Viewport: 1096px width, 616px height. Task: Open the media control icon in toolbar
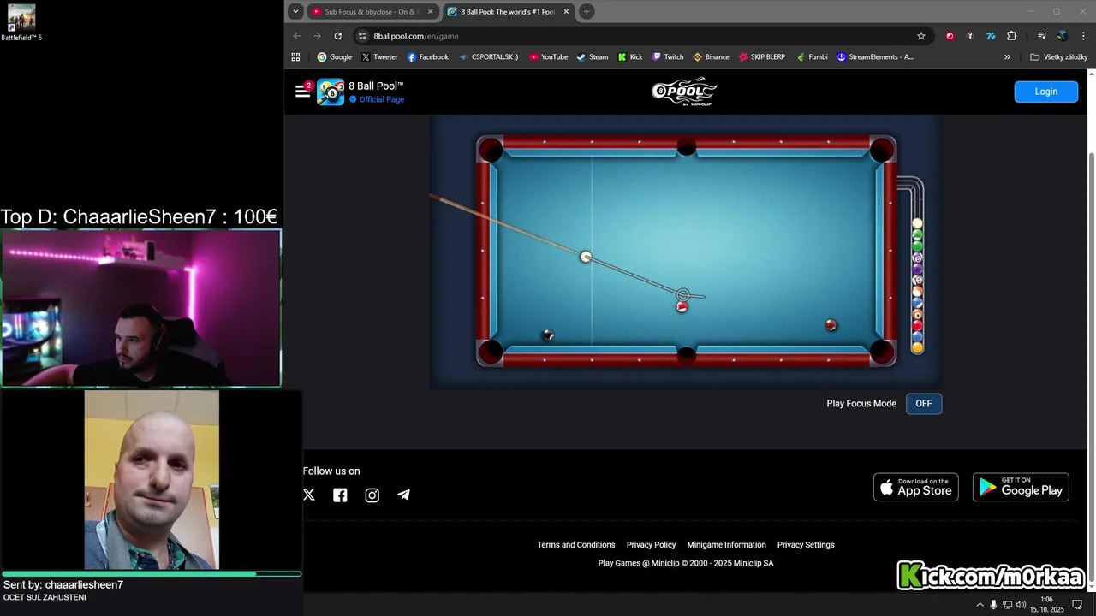coord(1041,36)
